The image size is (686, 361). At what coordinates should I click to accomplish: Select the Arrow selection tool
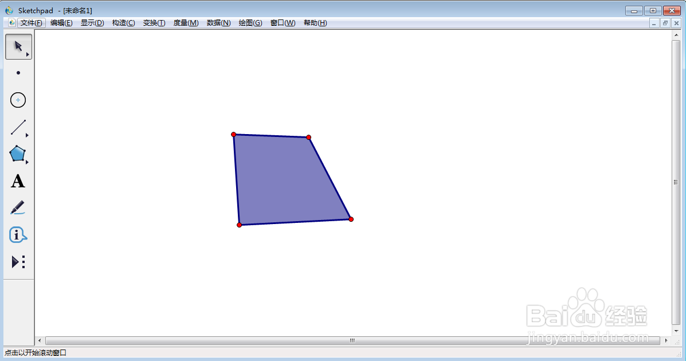(x=18, y=47)
